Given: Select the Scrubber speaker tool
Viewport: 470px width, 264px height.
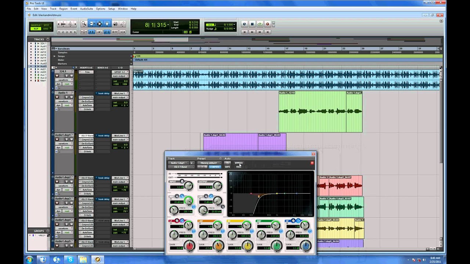Looking at the screenshot, I should click(x=116, y=24).
